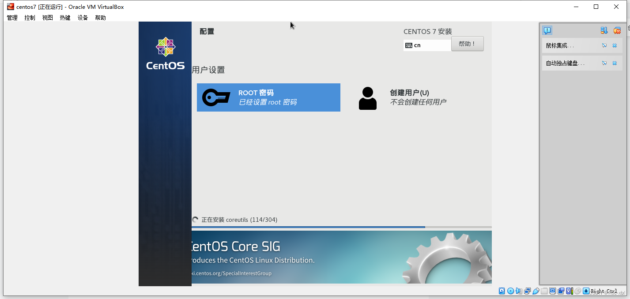Open the optical drives icon in status bar
Viewport: 630px width, 299px height.
click(x=511, y=291)
